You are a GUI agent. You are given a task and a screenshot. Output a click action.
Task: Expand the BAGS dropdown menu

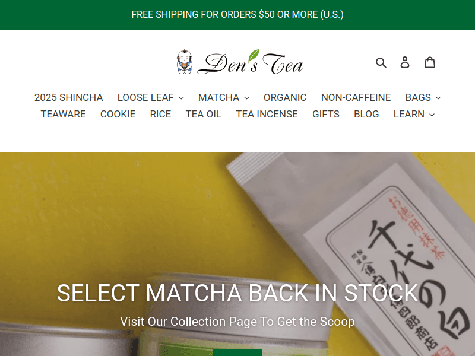coord(423,97)
